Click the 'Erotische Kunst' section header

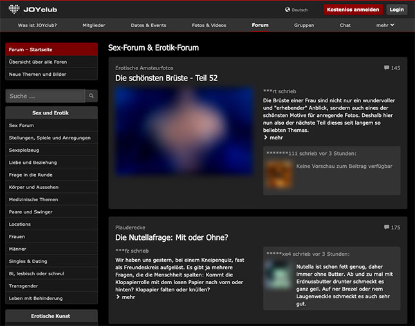pyautogui.click(x=51, y=316)
